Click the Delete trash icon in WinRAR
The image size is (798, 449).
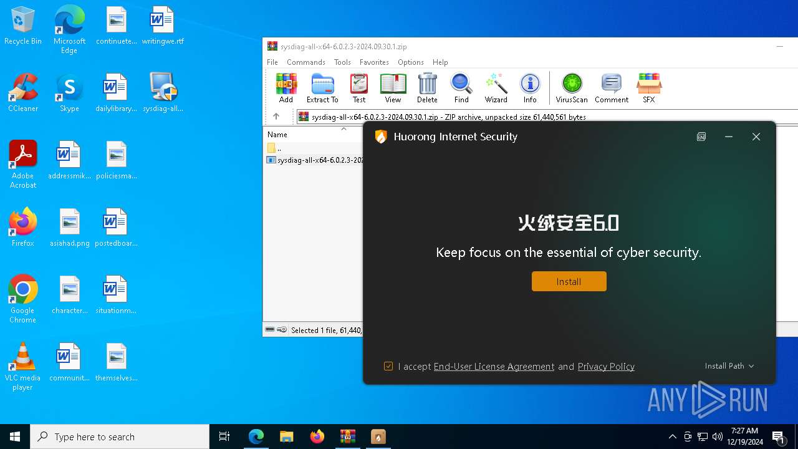[x=427, y=88]
